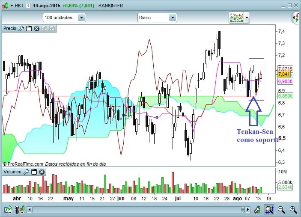Viewport: 301px width, 217px height.
Task: Click the add indicator icon in toolbar
Action: (x=236, y=18)
